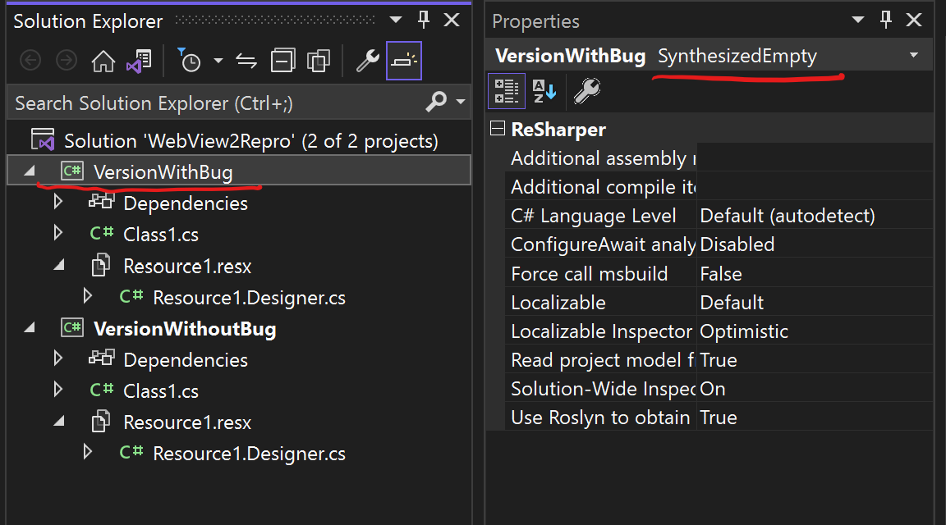Select Resource1.resx under VersionWithBug

[187, 267]
